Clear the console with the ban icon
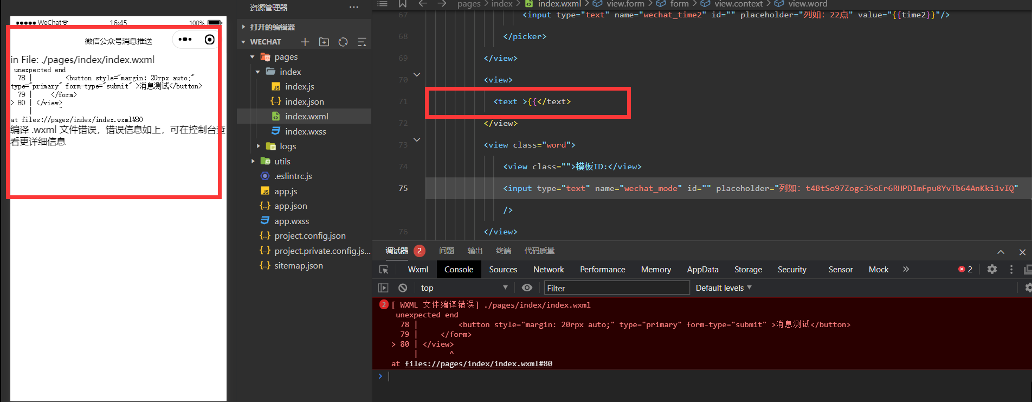The width and height of the screenshot is (1032, 402). (x=403, y=288)
